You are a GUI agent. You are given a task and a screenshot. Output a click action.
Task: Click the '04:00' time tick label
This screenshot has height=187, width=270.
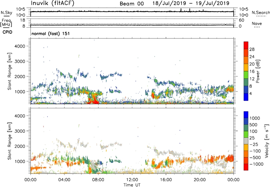tap(64, 180)
